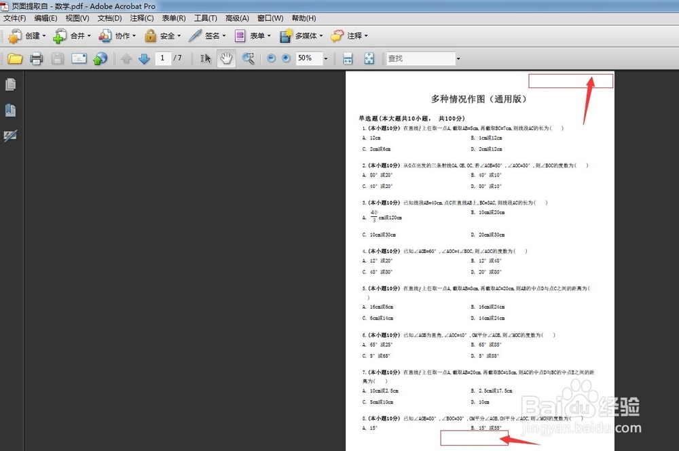Expand the zoom percentage dropdown arrow

click(x=326, y=58)
